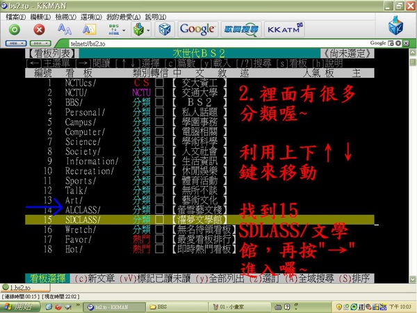Viewport: 417px width, 313px height.
Task: Click the BBS to HTML converter icon
Action: 114,29
